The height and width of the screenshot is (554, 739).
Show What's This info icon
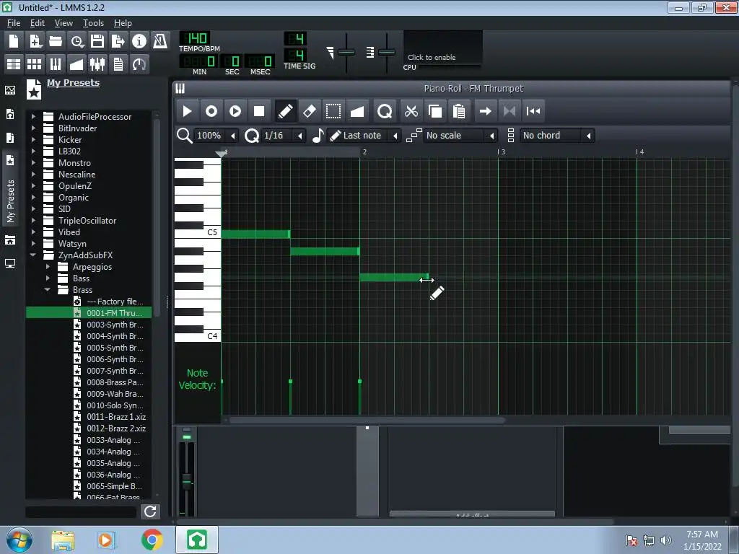pyautogui.click(x=139, y=41)
